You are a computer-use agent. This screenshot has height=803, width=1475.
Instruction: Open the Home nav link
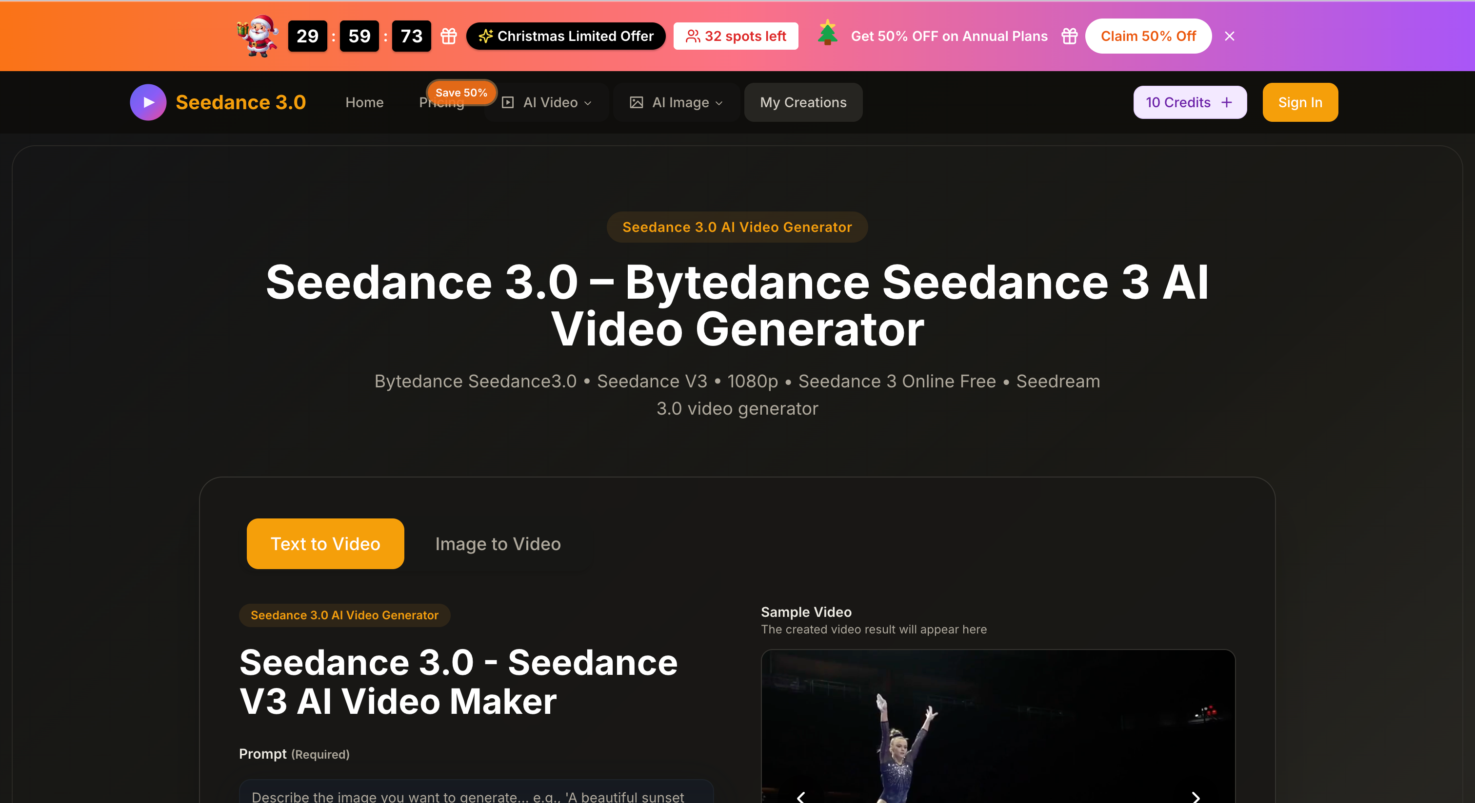pos(364,102)
